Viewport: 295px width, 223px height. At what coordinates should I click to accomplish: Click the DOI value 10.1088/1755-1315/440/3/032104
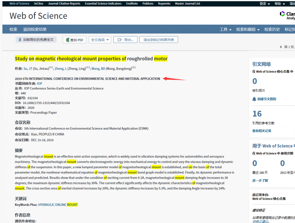tap(46, 103)
